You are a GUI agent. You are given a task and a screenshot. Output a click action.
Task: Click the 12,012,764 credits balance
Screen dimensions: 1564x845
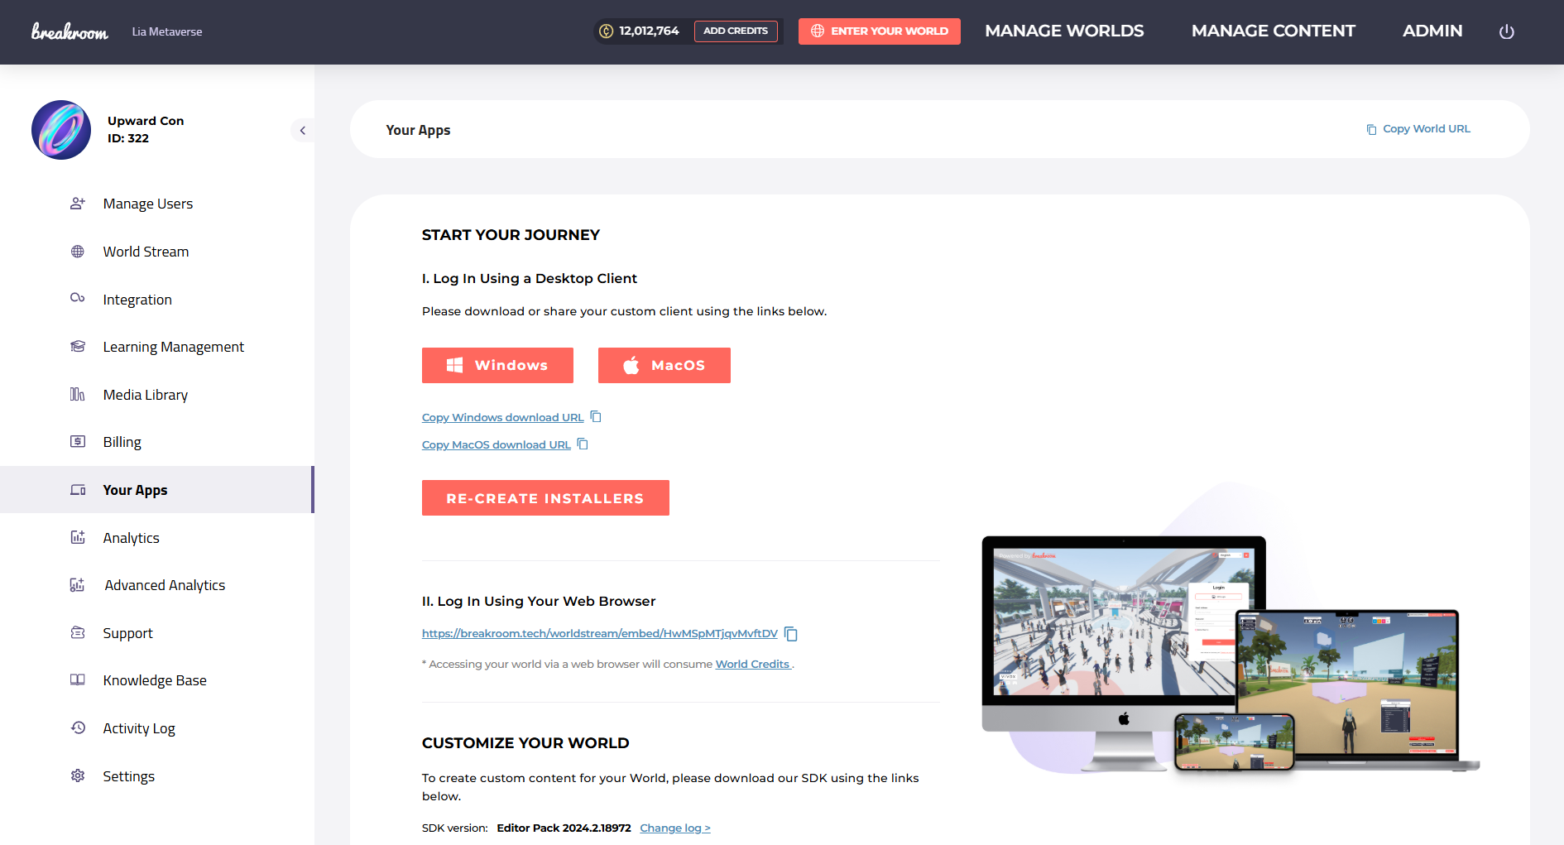[x=649, y=31]
